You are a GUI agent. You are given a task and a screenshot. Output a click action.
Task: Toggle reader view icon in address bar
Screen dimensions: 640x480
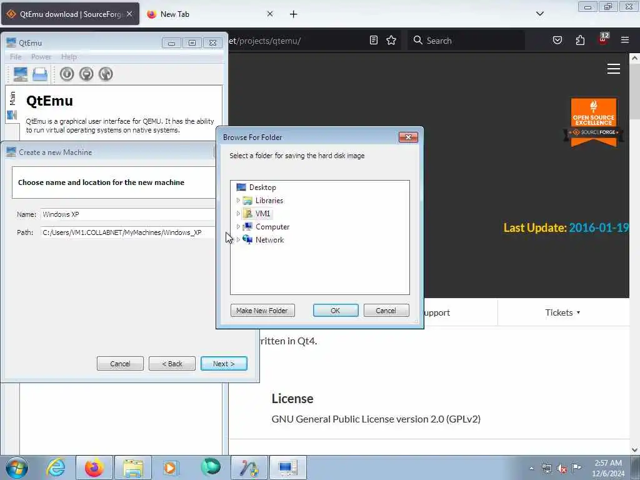(x=374, y=40)
